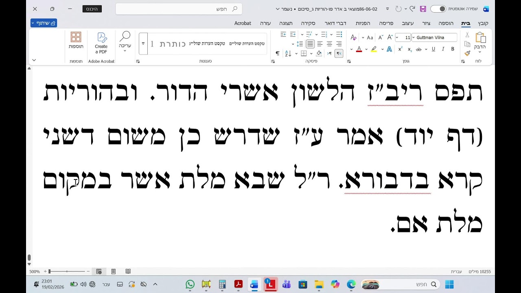The height and width of the screenshot is (293, 521).
Task: Open the underline style dropdown arrow
Action: (x=426, y=49)
